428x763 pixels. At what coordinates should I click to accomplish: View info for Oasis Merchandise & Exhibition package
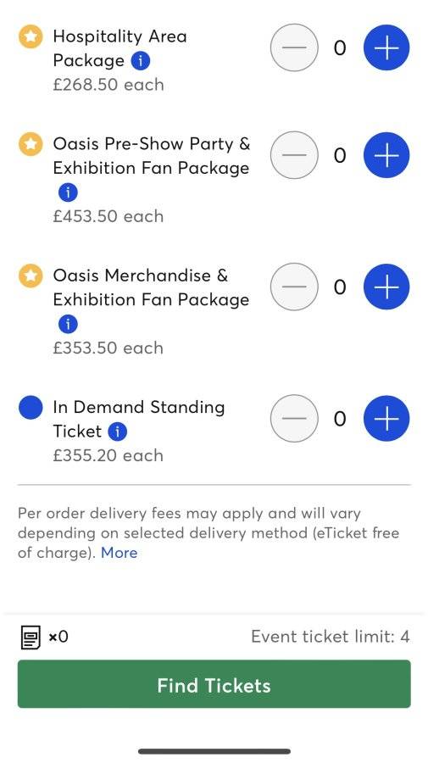pyautogui.click(x=68, y=324)
